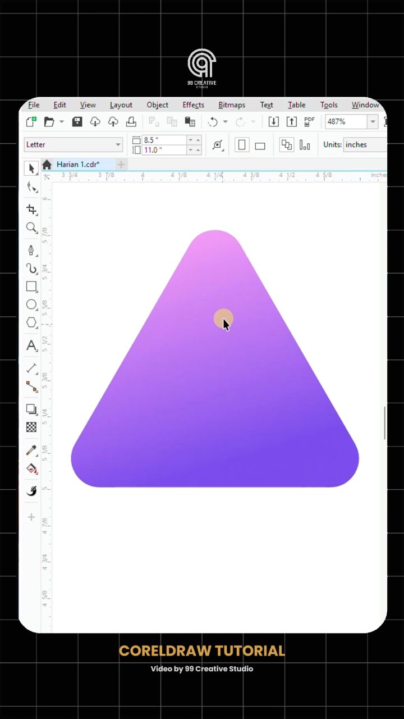Select the Polygon tool

pos(31,322)
